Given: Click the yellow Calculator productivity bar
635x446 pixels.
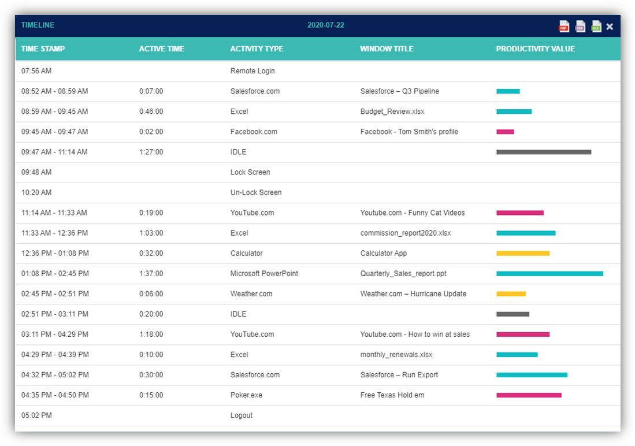Looking at the screenshot, I should coord(523,253).
